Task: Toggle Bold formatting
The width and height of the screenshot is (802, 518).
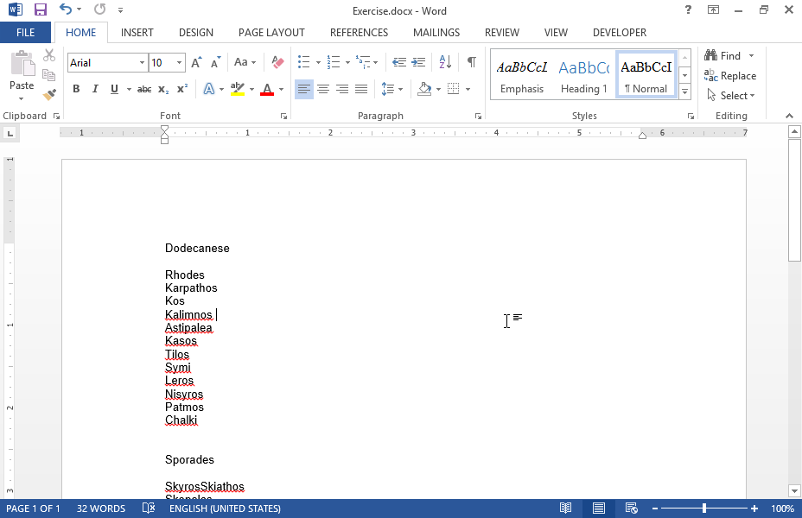Action: point(76,89)
